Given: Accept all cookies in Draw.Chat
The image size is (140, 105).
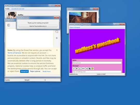Looking at the screenshot, I should 24,71.
